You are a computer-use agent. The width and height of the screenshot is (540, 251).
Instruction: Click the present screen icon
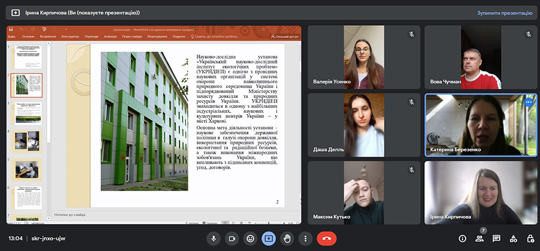tap(268, 238)
